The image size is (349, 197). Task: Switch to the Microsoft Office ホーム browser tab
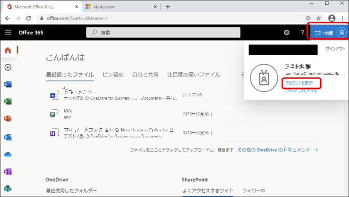click(x=42, y=7)
